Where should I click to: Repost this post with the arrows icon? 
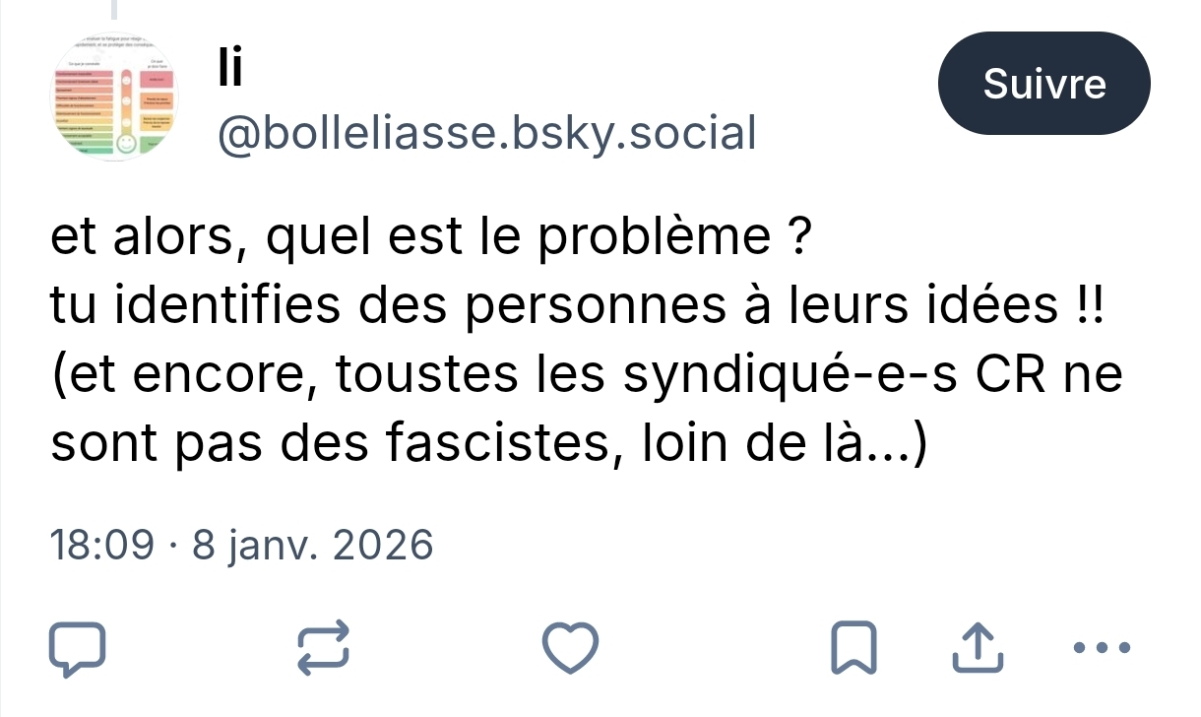(x=324, y=648)
